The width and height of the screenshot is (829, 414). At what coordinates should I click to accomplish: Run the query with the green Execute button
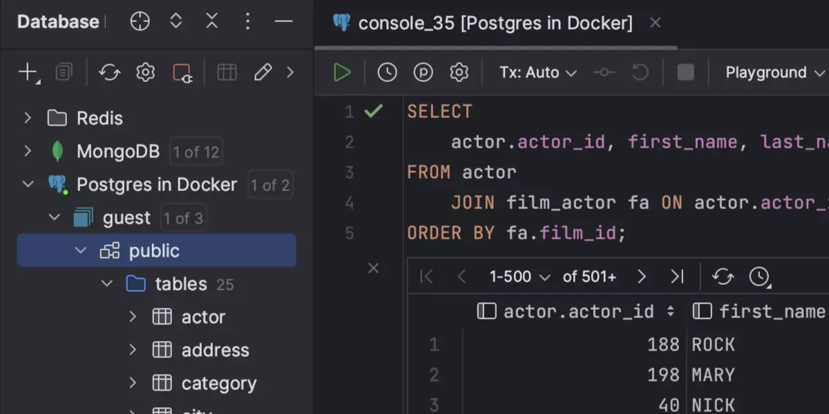[342, 72]
